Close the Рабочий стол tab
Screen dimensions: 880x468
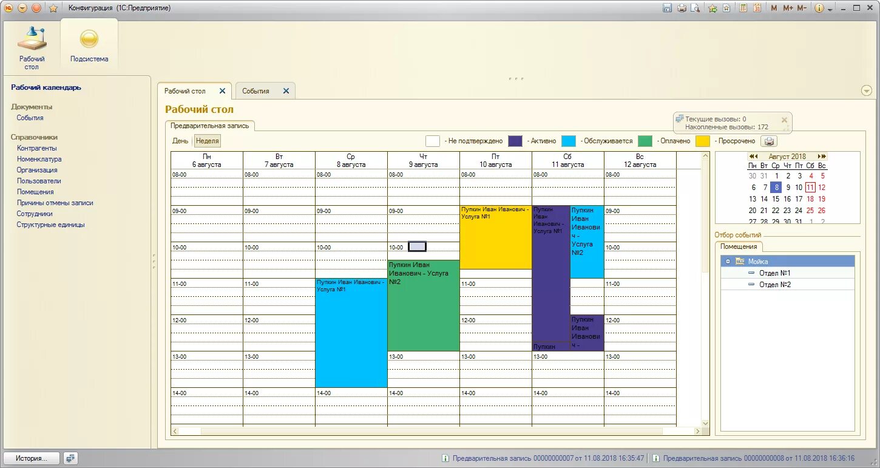[222, 91]
